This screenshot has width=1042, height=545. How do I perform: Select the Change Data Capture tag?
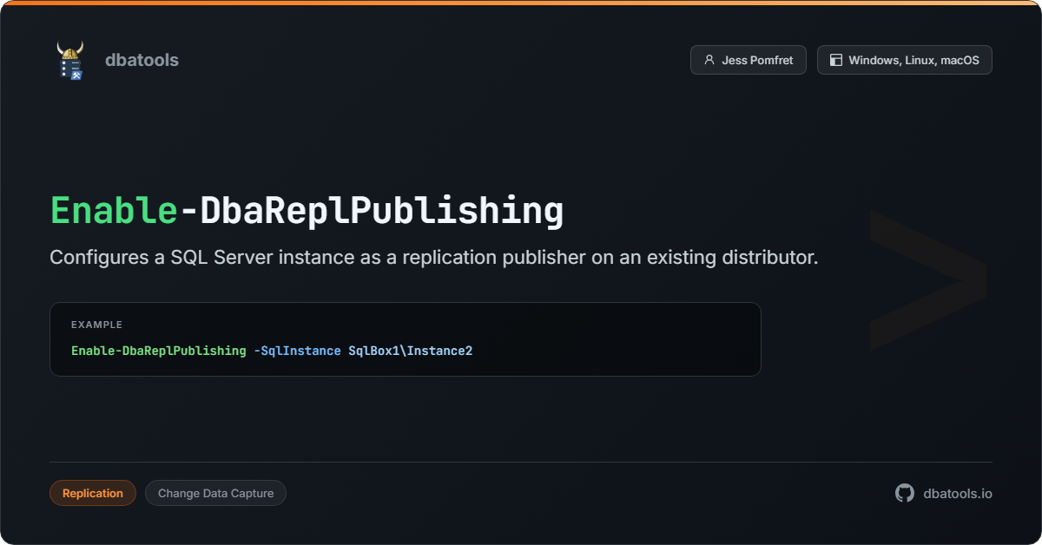[215, 493]
